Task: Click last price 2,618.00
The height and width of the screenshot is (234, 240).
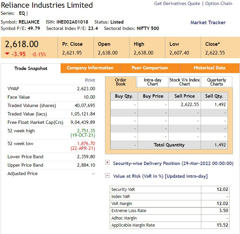Action: click(x=22, y=44)
